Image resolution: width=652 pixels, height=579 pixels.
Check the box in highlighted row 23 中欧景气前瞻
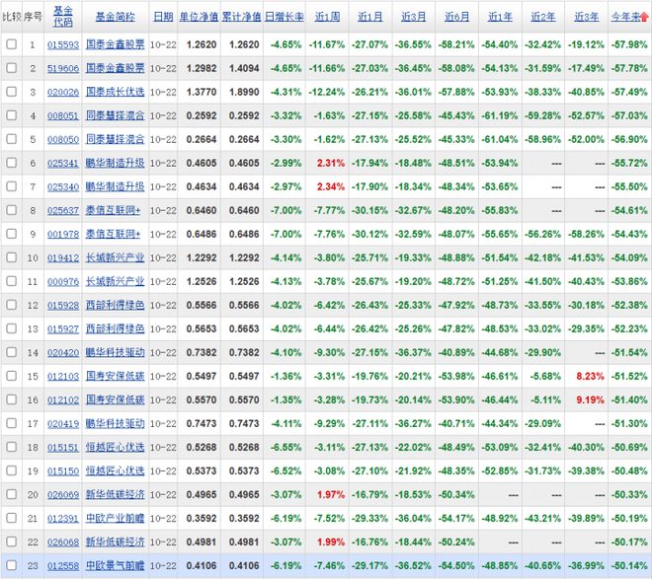click(12, 565)
